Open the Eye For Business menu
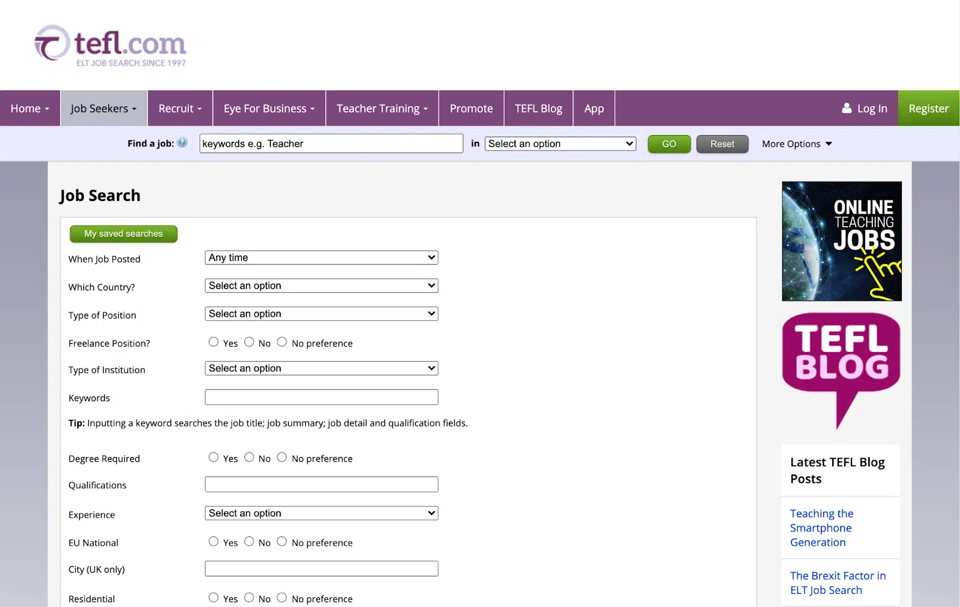 click(269, 108)
